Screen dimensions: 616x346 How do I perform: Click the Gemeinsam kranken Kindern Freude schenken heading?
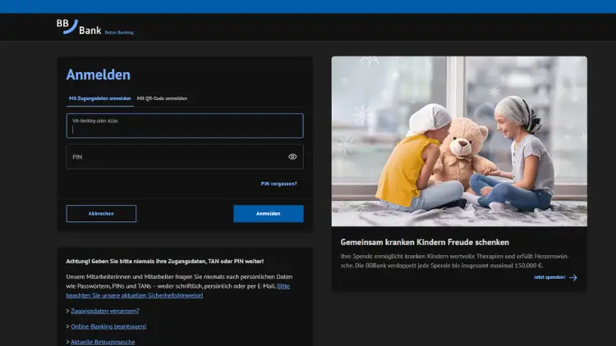(425, 242)
